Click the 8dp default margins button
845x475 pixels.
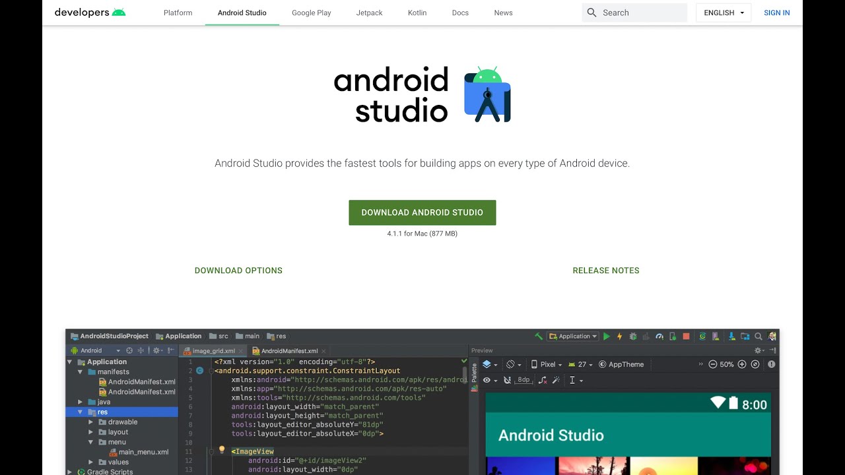(524, 380)
